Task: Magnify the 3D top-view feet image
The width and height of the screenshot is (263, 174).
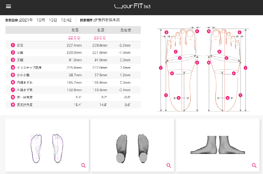Action: tap(169, 165)
